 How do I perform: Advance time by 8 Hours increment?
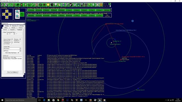(84, 10)
